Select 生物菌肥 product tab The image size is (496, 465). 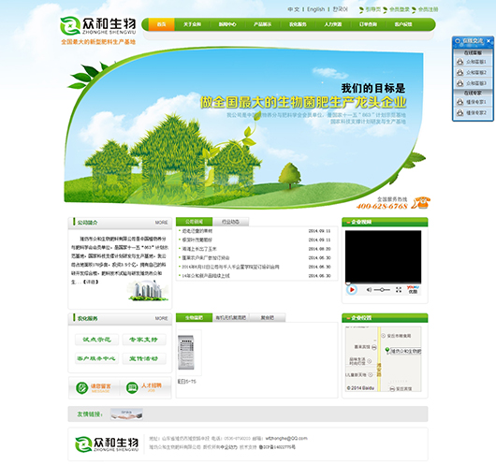(x=195, y=317)
